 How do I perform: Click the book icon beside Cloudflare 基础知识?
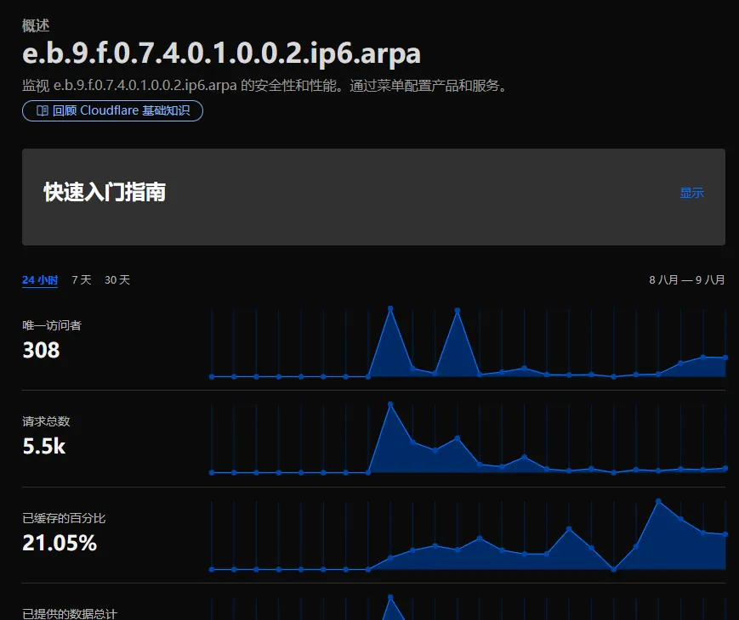(x=42, y=110)
